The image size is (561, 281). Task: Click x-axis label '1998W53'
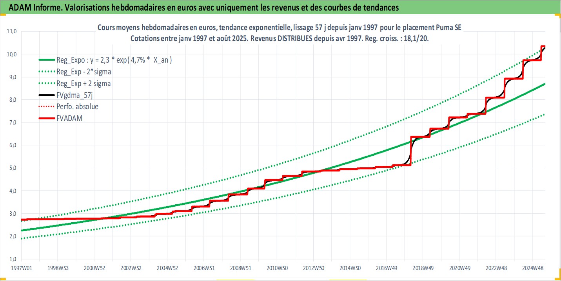(x=58, y=268)
